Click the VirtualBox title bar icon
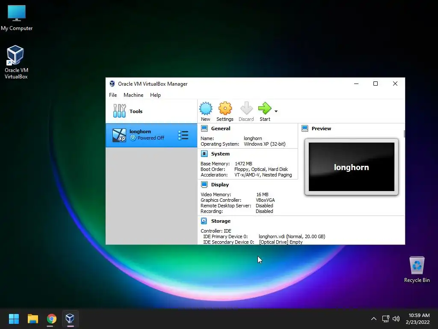The width and height of the screenshot is (438, 329). point(112,84)
